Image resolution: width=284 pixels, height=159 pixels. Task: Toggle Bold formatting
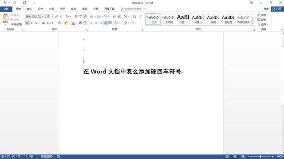27,23
